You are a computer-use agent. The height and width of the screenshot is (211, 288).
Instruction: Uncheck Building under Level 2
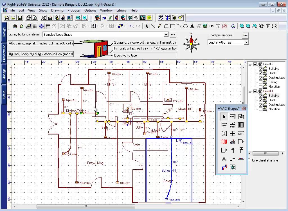[x=260, y=69]
